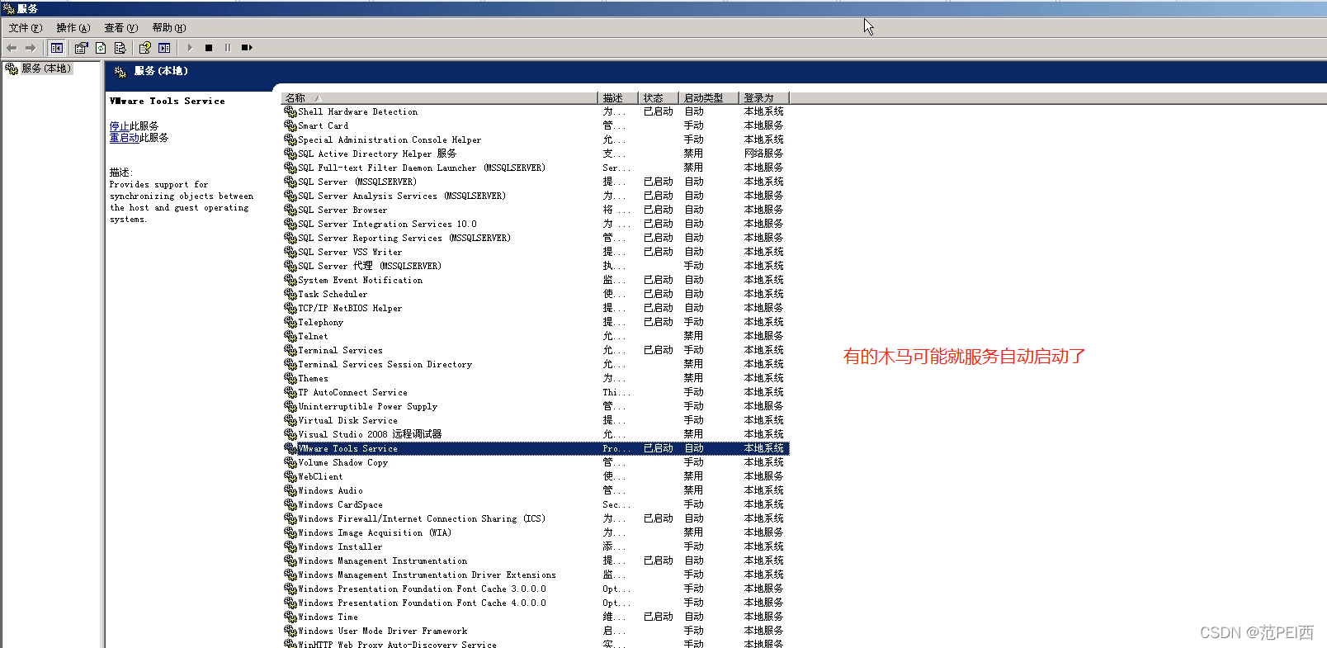The image size is (1327, 648).
Task: Sort by the 登录为 column header
Action: [763, 97]
